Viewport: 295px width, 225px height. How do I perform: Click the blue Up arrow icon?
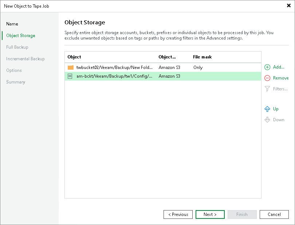click(267, 109)
